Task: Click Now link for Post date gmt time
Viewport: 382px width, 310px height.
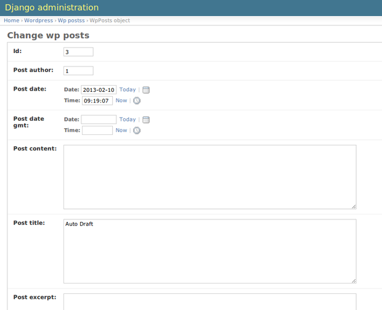Action: 121,130
